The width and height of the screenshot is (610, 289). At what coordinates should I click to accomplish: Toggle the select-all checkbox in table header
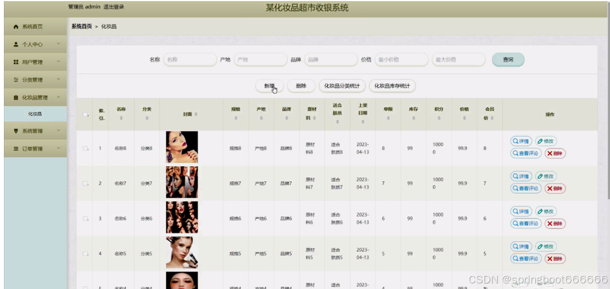tap(85, 114)
